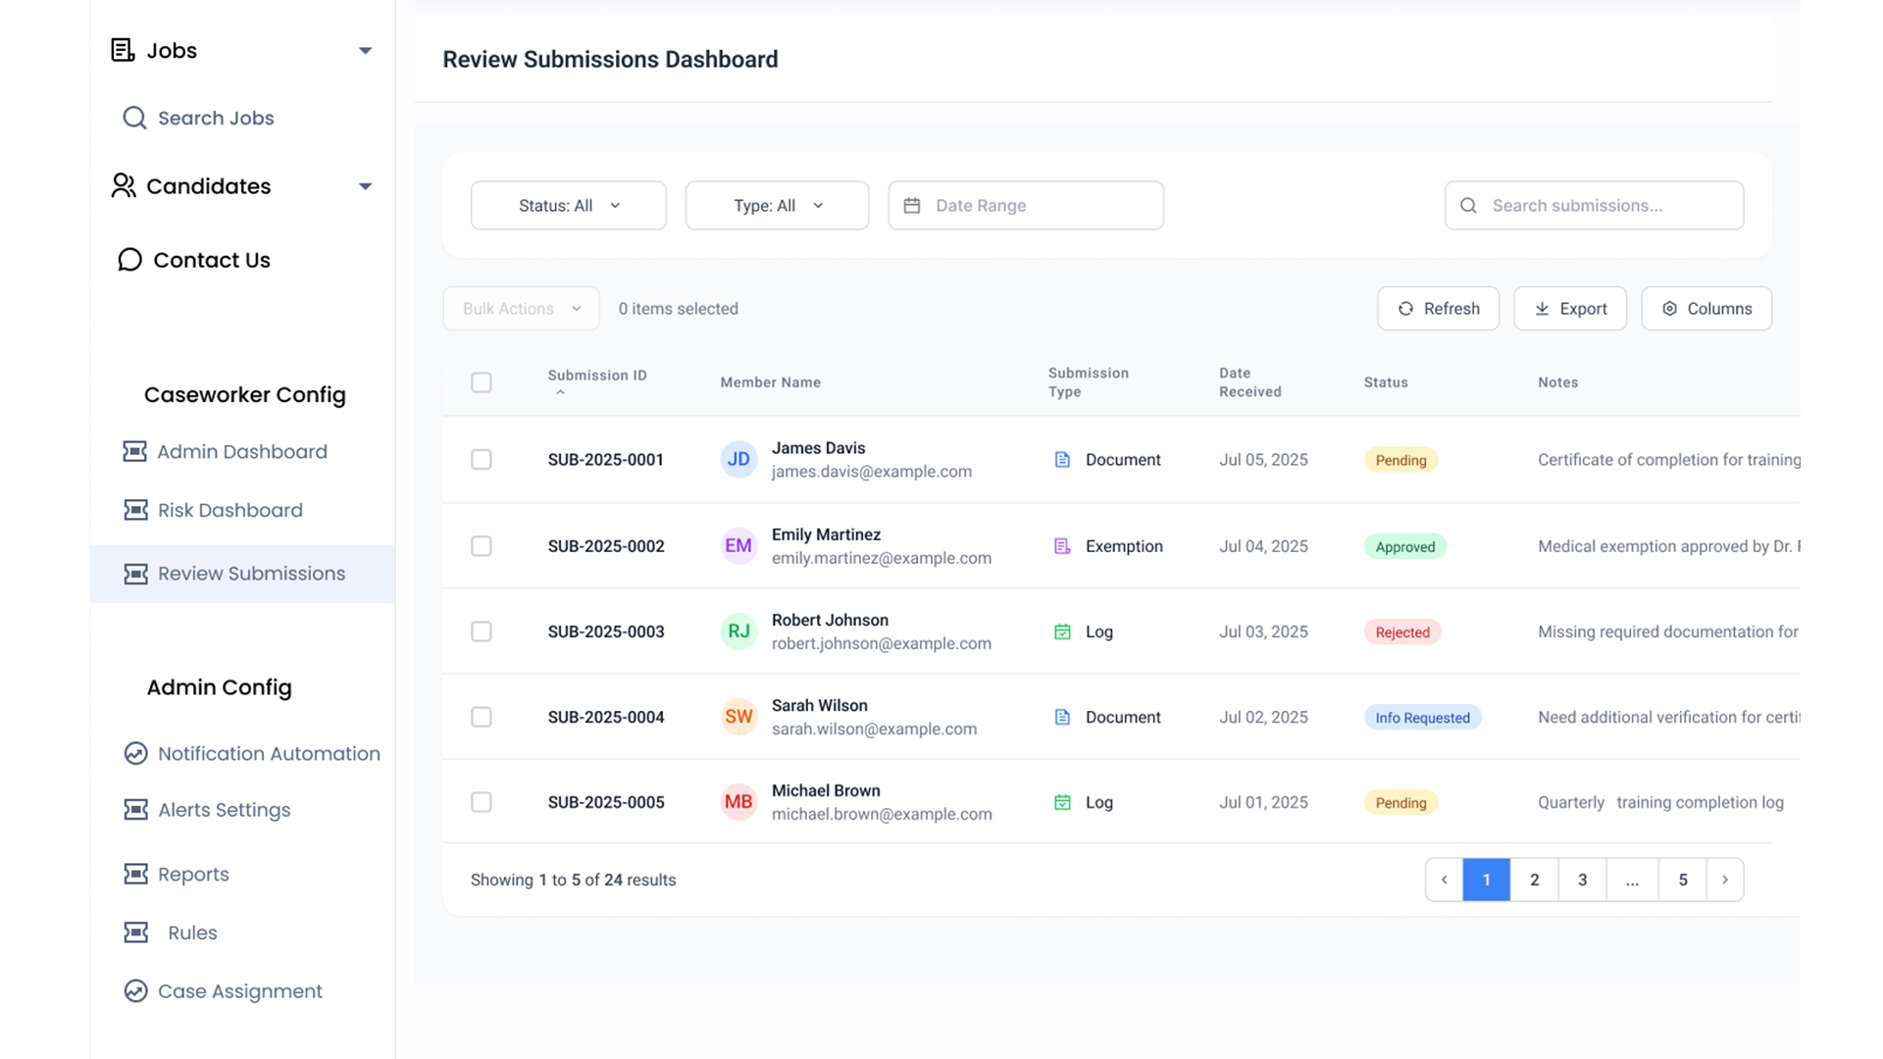
Task: Tick the checkbox for SUB-2025-0003
Action: (481, 631)
